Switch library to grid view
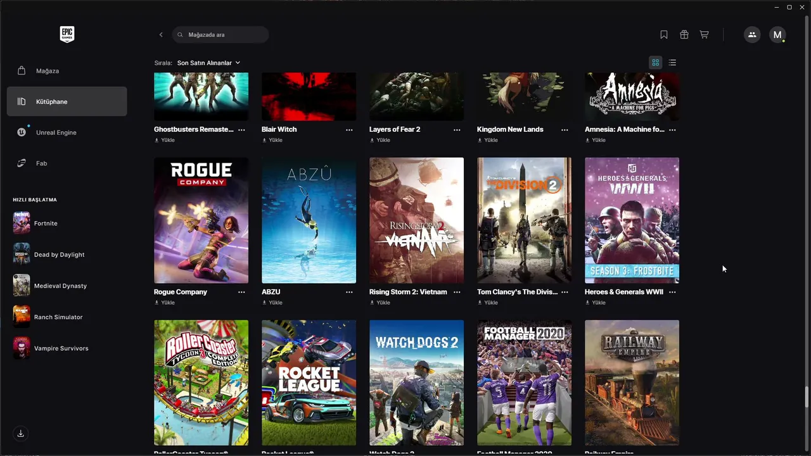 [656, 63]
